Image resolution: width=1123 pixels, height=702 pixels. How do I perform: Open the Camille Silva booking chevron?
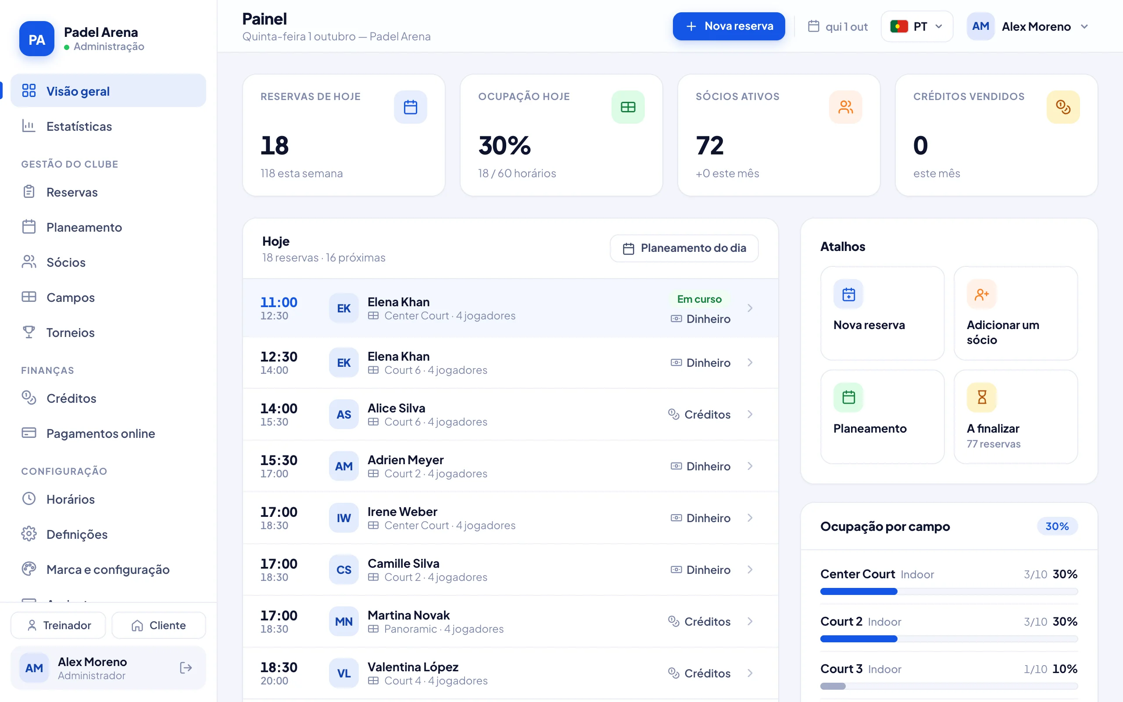[x=750, y=569]
